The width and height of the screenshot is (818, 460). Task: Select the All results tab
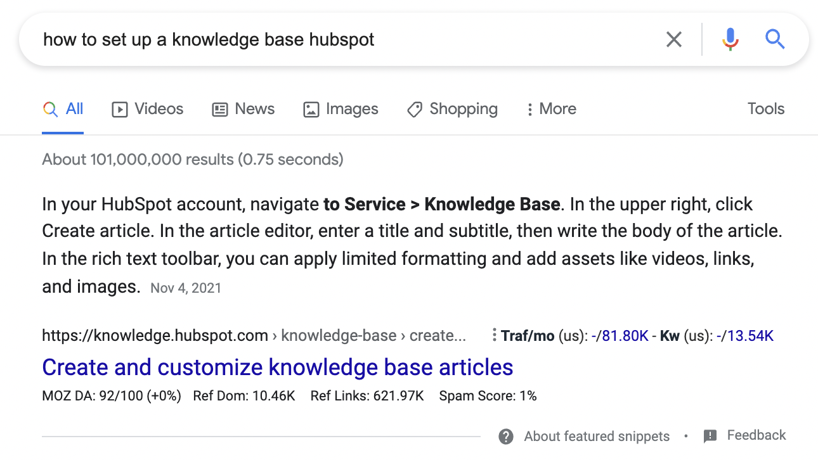63,109
